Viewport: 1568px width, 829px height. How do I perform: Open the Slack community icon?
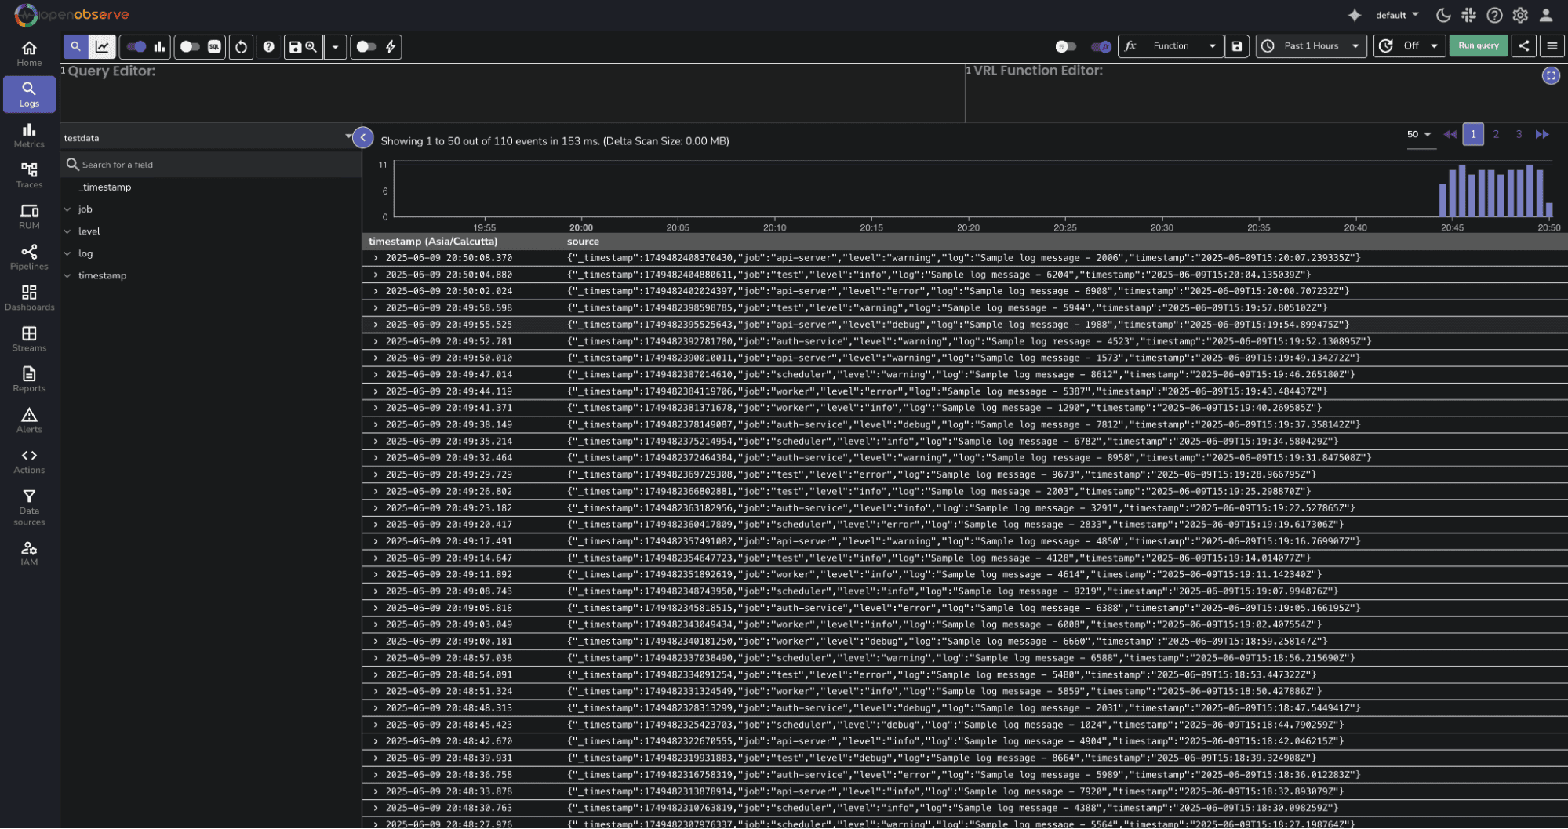(1468, 15)
